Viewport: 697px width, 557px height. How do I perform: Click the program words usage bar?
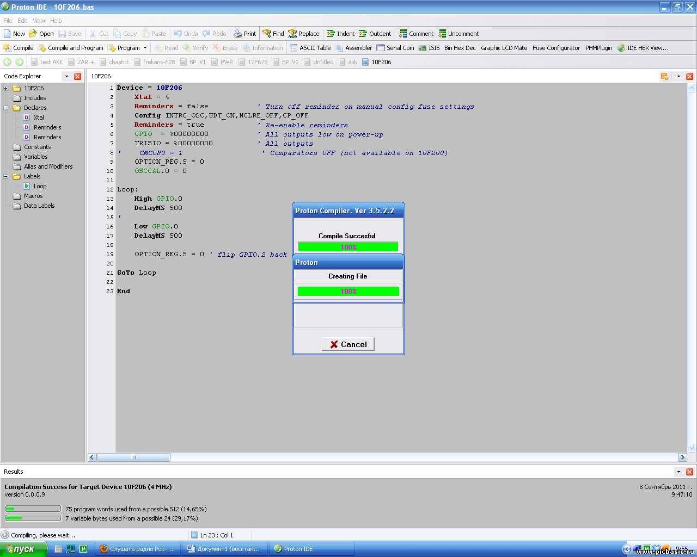33,509
